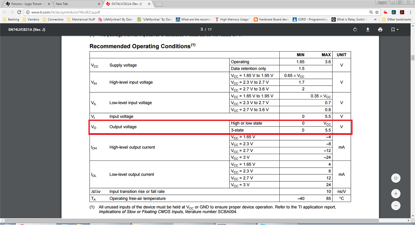This screenshot has width=415, height=234.
Task: View site information icon in address bar
Action: 28,12
